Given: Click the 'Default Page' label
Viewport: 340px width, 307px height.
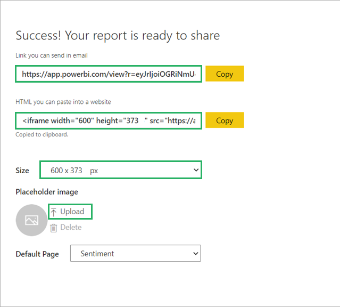Looking at the screenshot, I should (x=37, y=254).
